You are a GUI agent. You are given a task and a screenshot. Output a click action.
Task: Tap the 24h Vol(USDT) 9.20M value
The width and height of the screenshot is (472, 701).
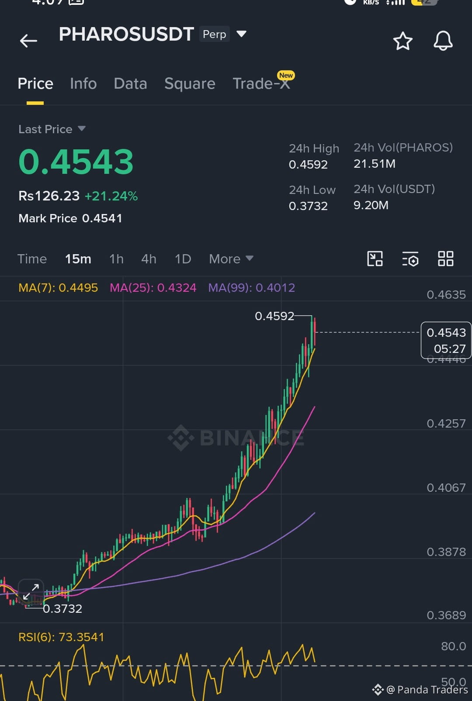(x=371, y=205)
